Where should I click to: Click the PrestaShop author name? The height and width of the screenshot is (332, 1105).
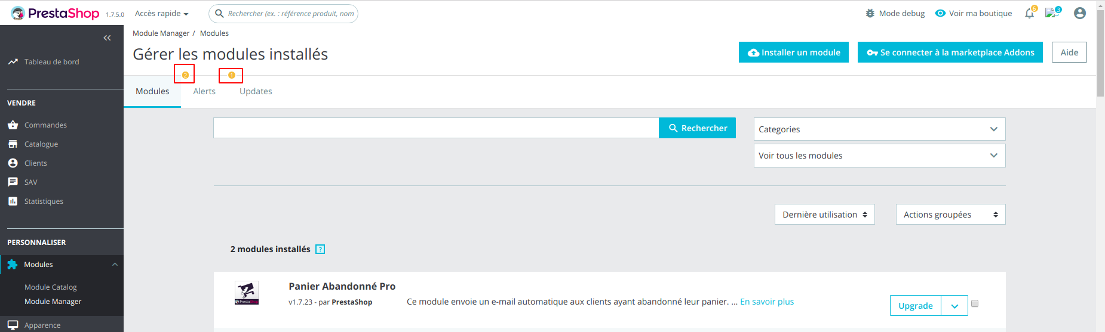pos(352,302)
